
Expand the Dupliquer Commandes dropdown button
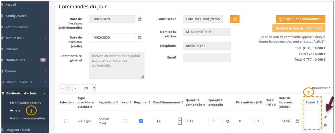point(300,19)
